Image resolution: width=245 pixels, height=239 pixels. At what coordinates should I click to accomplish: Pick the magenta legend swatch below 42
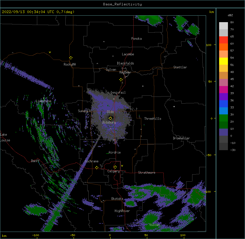coord(223,89)
